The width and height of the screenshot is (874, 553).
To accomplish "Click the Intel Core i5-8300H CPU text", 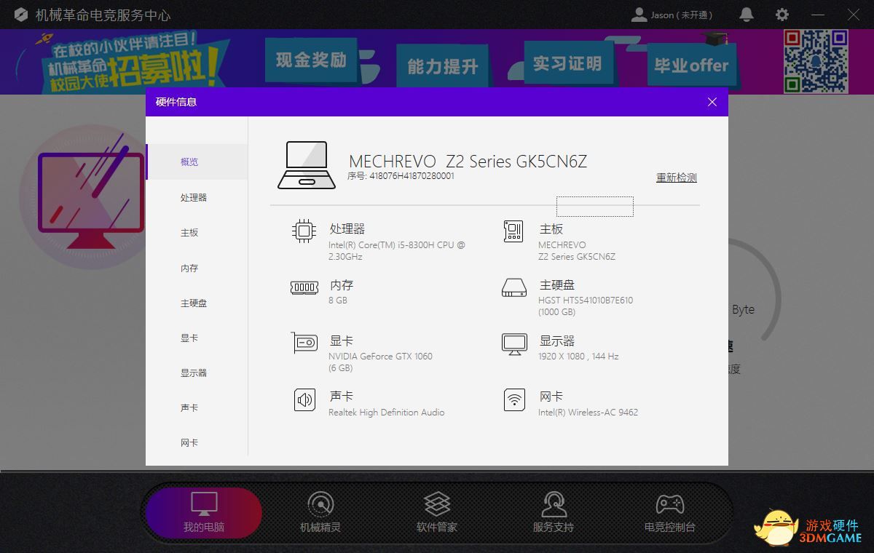I will [x=397, y=251].
